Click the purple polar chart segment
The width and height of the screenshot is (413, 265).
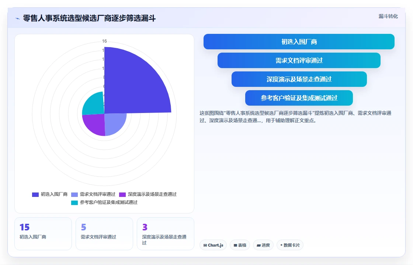[x=96, y=124]
